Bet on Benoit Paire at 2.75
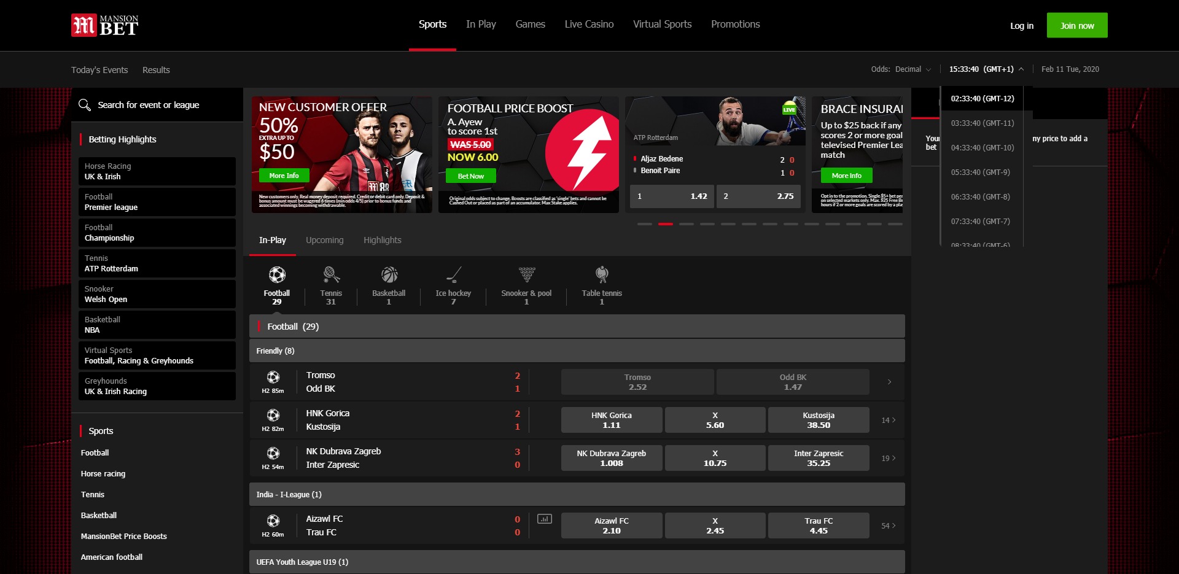 [x=758, y=196]
